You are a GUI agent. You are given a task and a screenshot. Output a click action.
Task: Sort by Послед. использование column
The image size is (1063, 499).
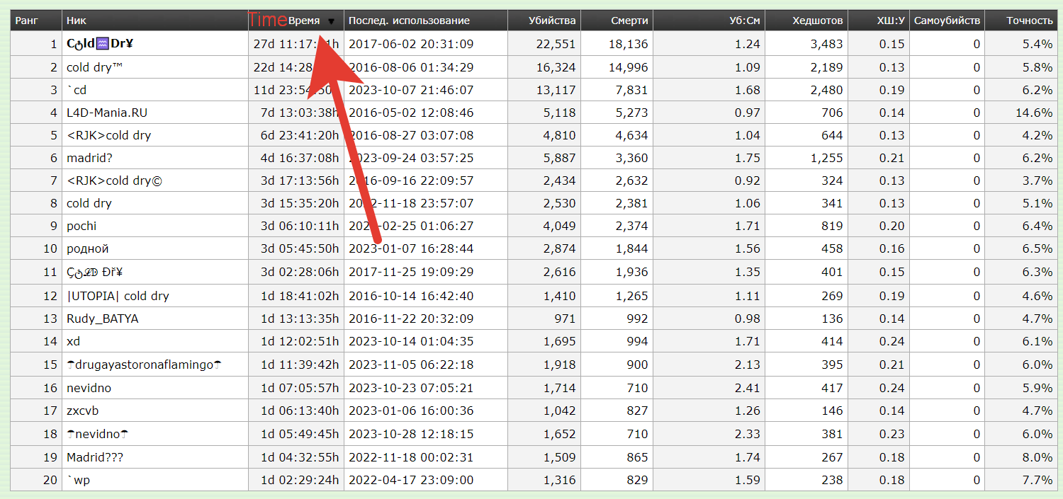point(409,21)
